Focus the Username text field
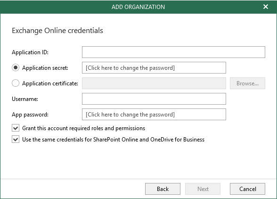 pyautogui.click(x=154, y=99)
